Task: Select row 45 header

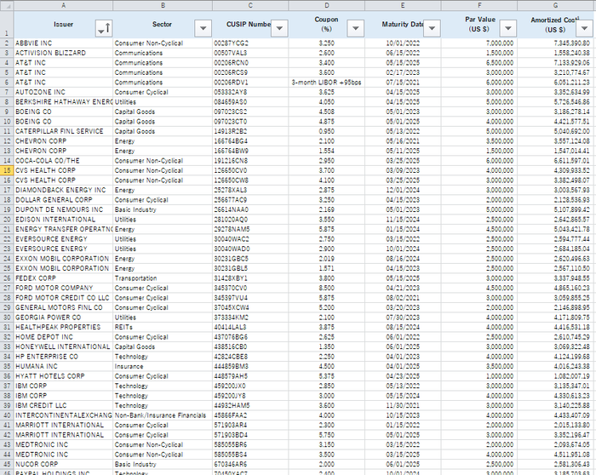Action: 7,465
